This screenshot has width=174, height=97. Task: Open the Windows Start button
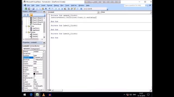[25, 95]
